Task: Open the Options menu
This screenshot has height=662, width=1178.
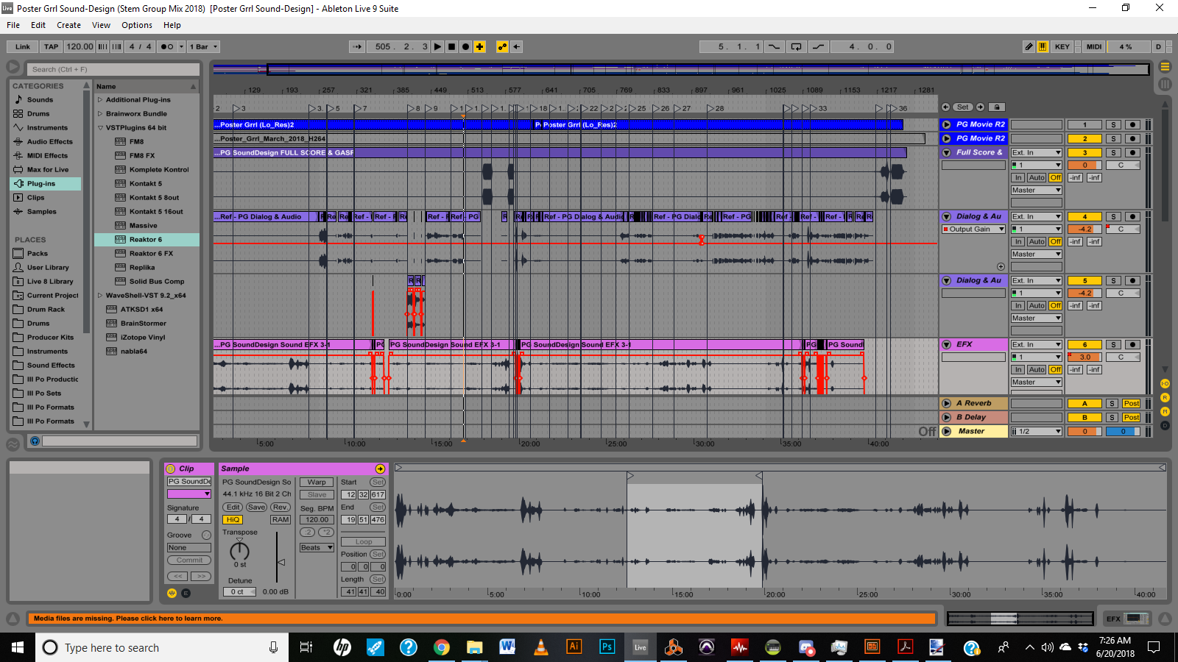Action: [137, 25]
